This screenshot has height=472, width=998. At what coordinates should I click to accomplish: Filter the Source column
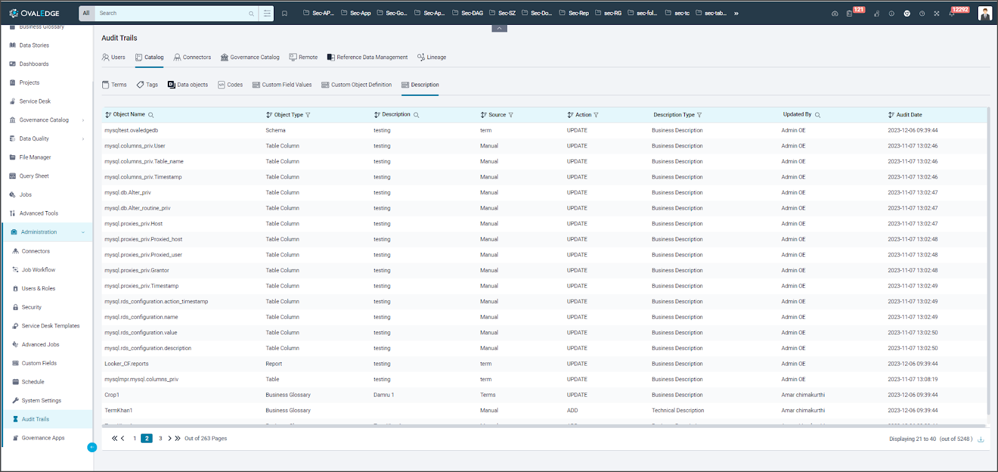point(511,115)
